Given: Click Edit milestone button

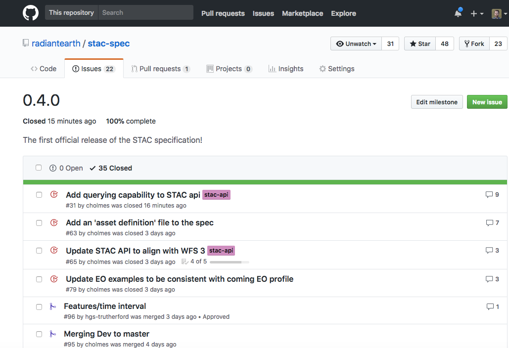Looking at the screenshot, I should [437, 102].
